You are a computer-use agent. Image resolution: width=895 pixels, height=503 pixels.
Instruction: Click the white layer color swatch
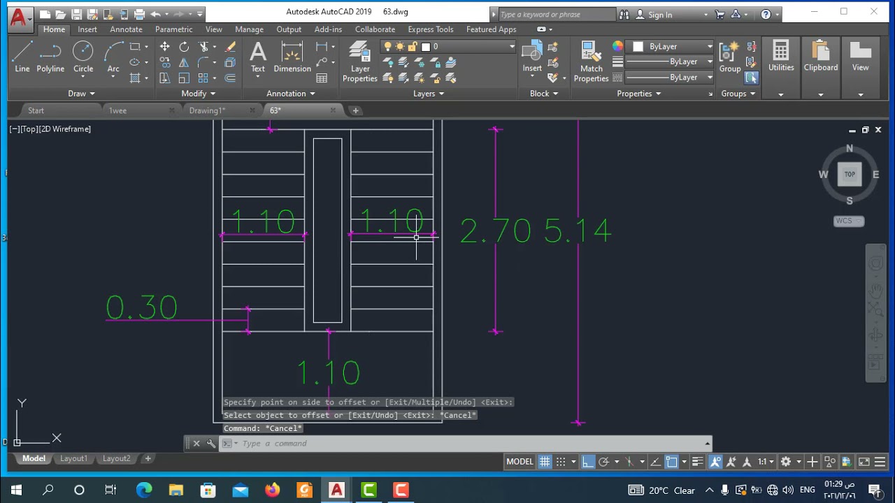click(426, 47)
